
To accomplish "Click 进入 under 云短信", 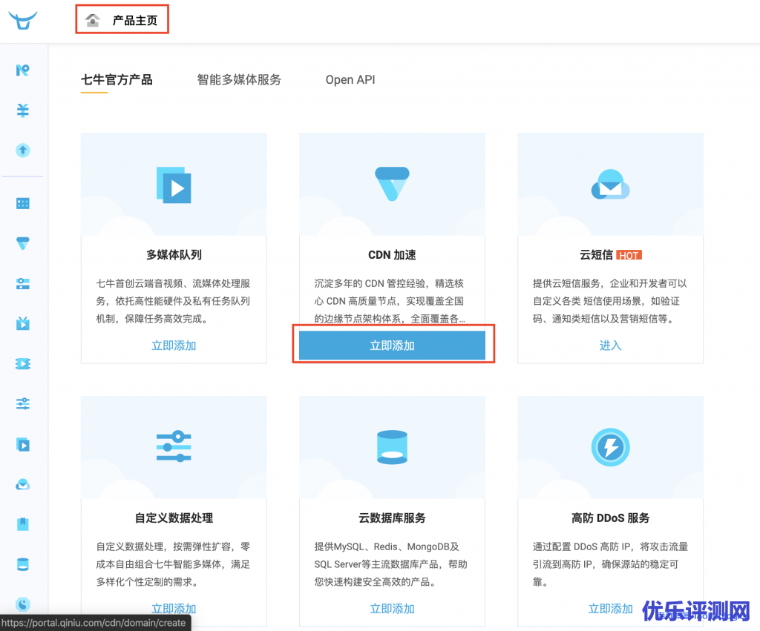I will 611,346.
